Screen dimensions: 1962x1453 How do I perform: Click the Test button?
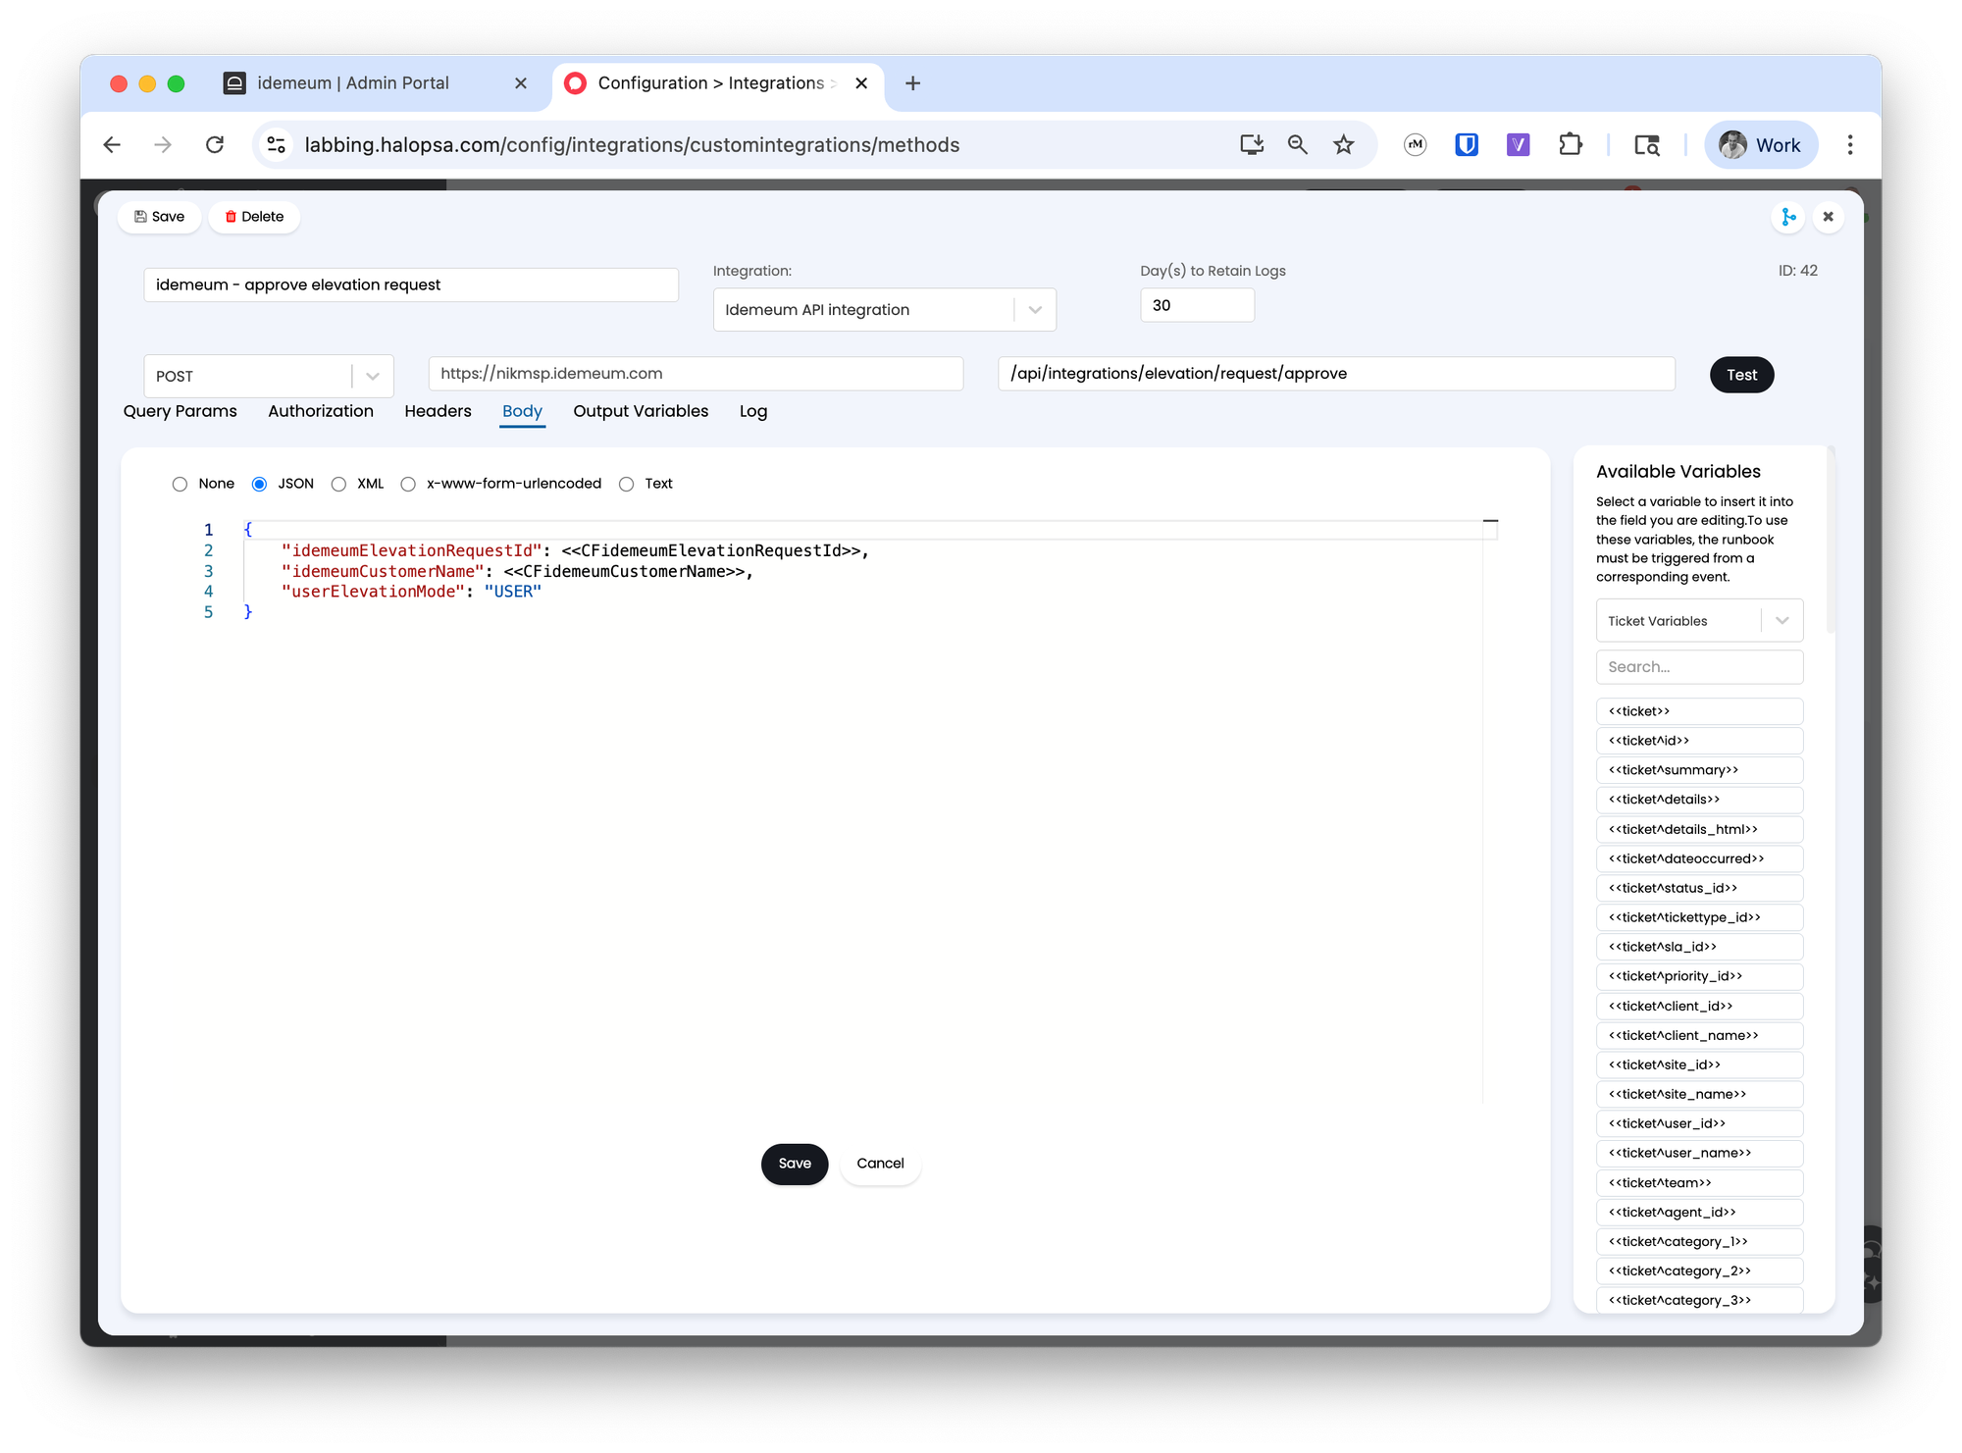(x=1741, y=375)
